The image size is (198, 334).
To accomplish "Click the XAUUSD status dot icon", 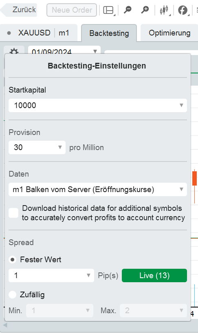I will 9,33.
